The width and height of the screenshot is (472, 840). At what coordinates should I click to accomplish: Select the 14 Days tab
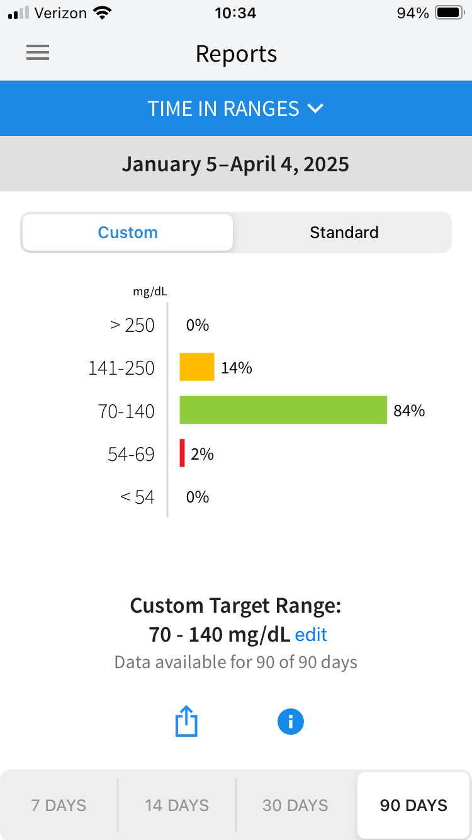click(177, 805)
